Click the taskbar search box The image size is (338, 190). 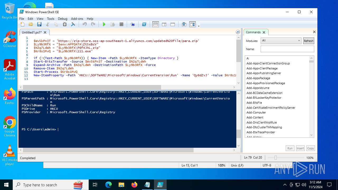pos(50,185)
